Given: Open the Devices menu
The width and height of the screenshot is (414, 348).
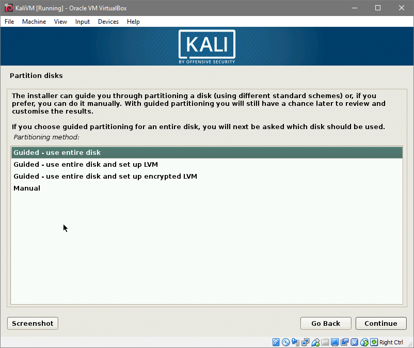Looking at the screenshot, I should [108, 22].
